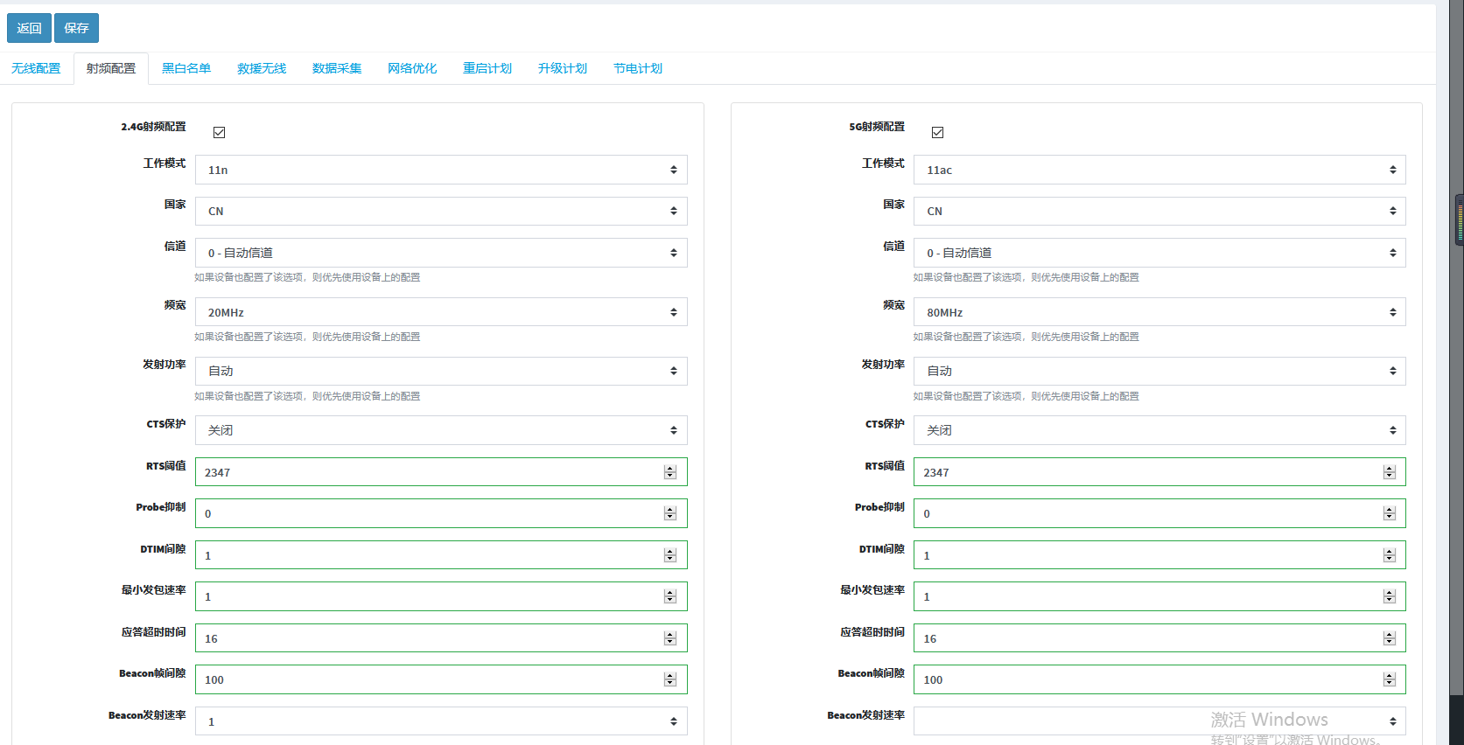This screenshot has height=745, width=1464.
Task: Click the 返回 (Back) button
Action: point(29,28)
